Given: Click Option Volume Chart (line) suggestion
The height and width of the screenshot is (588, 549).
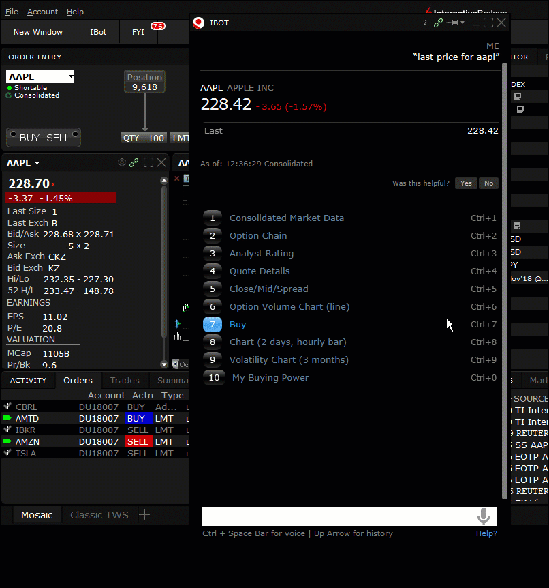Looking at the screenshot, I should tap(289, 307).
